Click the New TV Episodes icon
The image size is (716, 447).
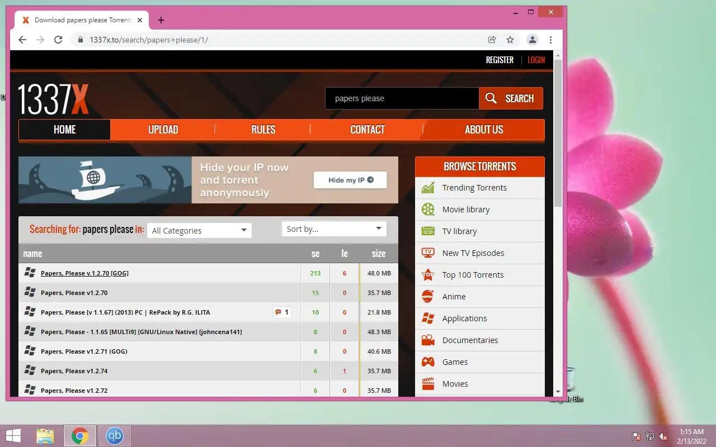(x=428, y=253)
